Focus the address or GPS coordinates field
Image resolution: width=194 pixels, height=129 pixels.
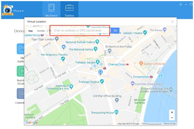(x=80, y=30)
